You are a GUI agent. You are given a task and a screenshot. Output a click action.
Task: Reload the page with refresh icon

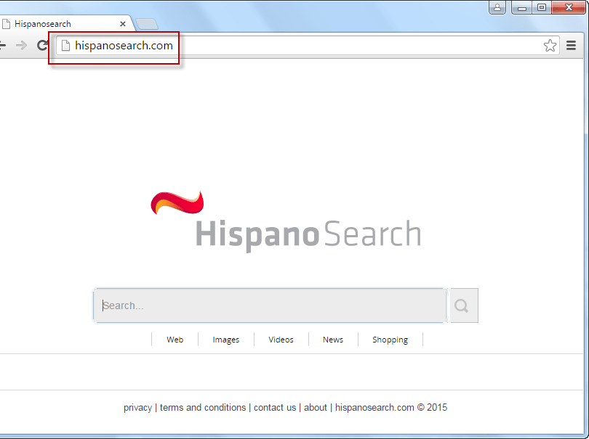click(42, 46)
